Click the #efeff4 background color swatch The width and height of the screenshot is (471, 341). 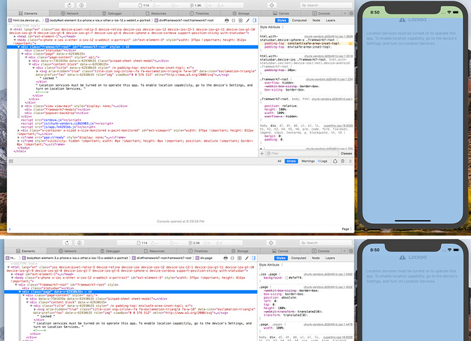286,278
